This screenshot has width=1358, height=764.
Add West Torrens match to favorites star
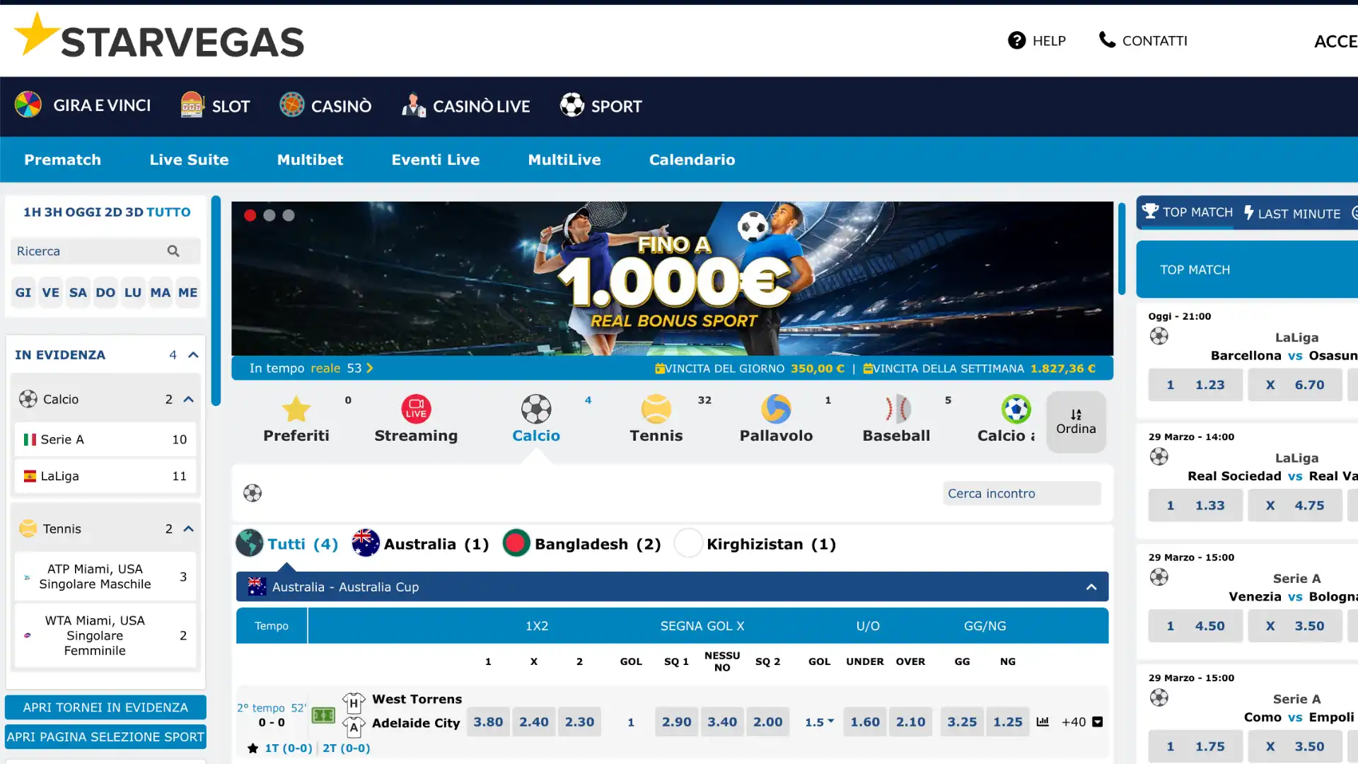(x=253, y=748)
